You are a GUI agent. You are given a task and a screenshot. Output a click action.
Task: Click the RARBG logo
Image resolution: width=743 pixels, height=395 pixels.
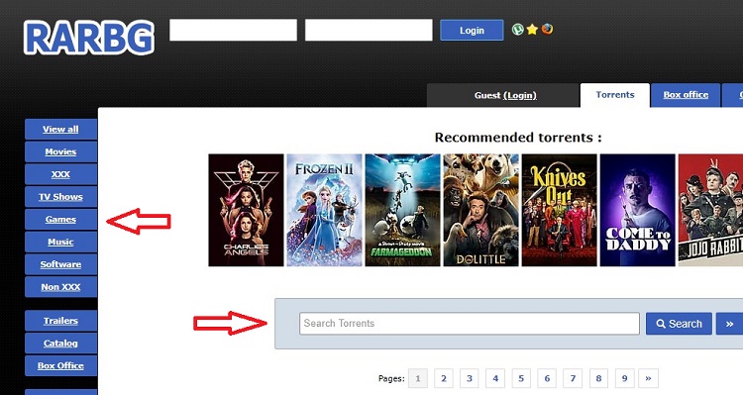(89, 38)
